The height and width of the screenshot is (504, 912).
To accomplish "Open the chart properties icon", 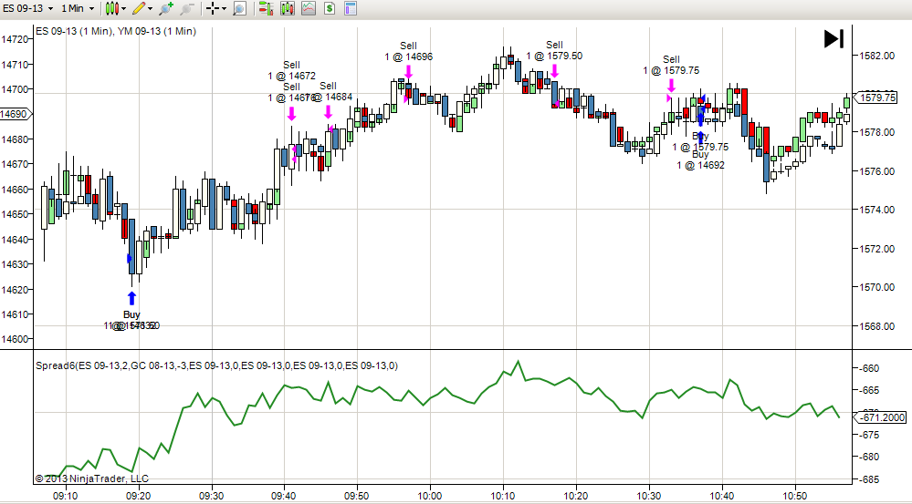I will (351, 9).
